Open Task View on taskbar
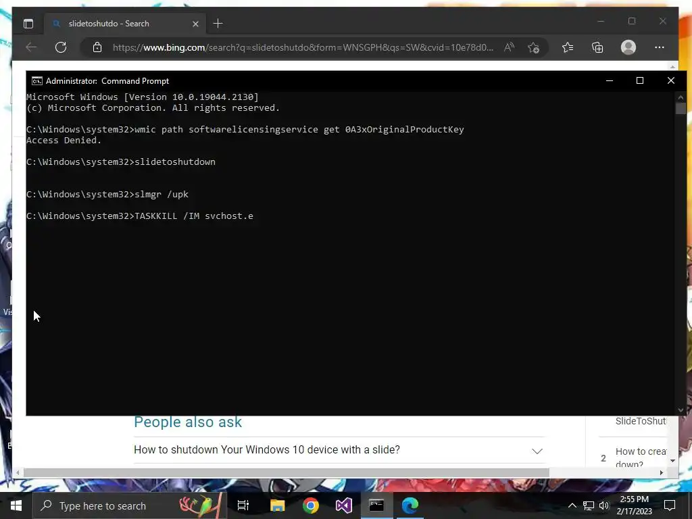The image size is (692, 519). pos(243,505)
